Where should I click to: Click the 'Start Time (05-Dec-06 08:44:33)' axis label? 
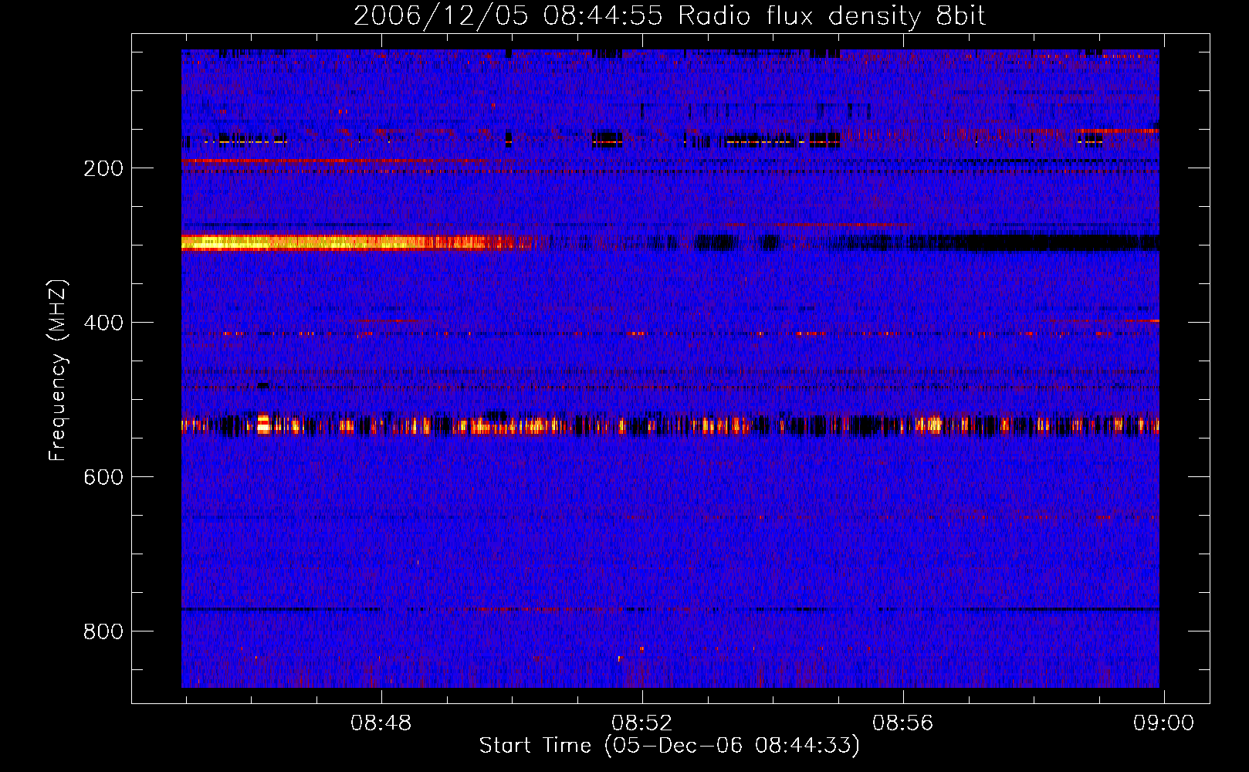click(x=669, y=746)
